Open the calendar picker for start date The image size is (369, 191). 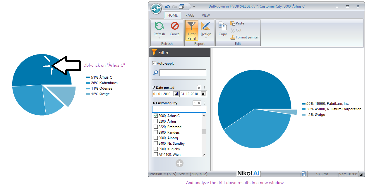[x=176, y=94]
